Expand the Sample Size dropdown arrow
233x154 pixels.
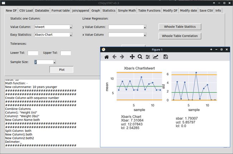54,62
